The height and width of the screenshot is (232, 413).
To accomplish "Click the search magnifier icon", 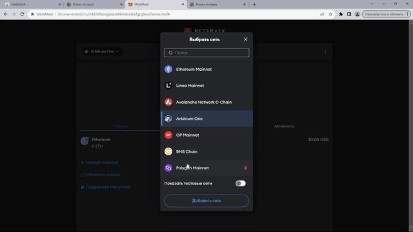I will tap(170, 53).
